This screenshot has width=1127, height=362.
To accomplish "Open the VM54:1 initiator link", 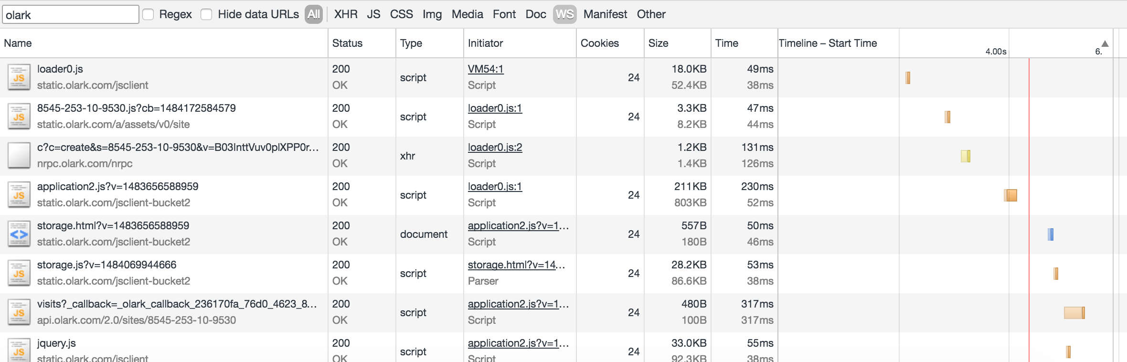I will tap(485, 69).
